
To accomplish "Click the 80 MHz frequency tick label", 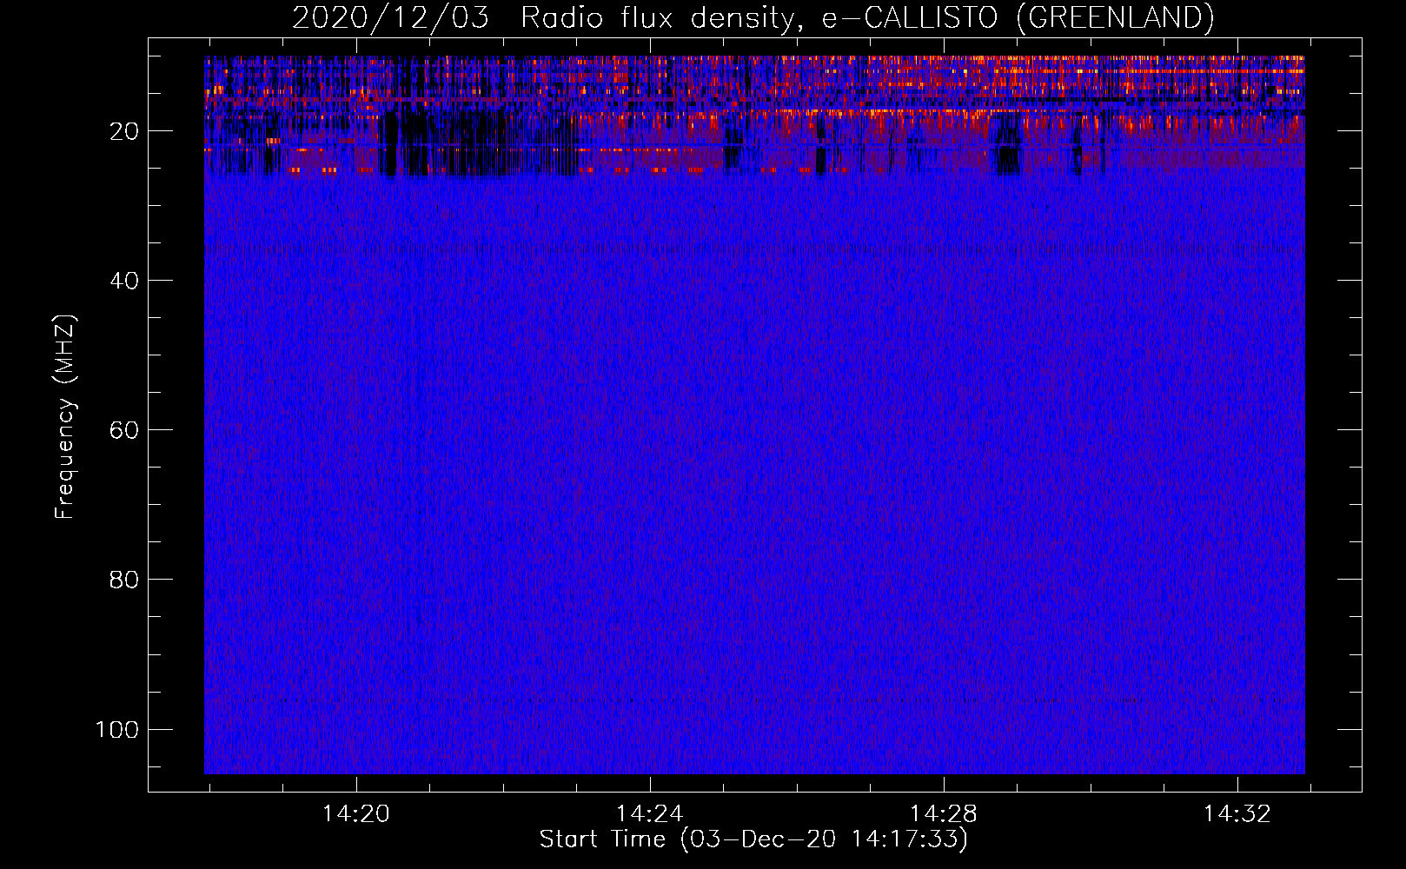I will tap(124, 580).
